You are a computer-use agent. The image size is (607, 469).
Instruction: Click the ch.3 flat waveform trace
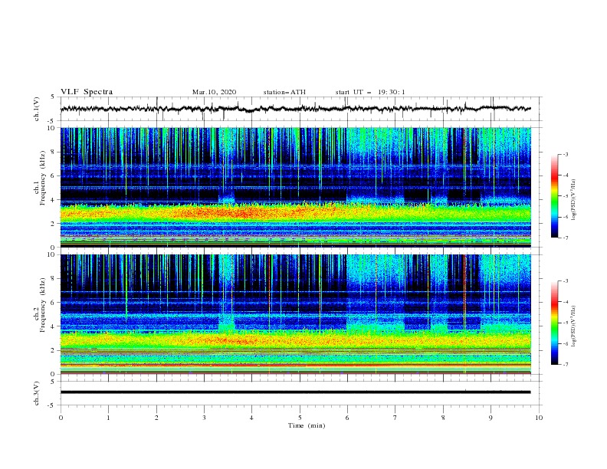pyautogui.click(x=295, y=392)
